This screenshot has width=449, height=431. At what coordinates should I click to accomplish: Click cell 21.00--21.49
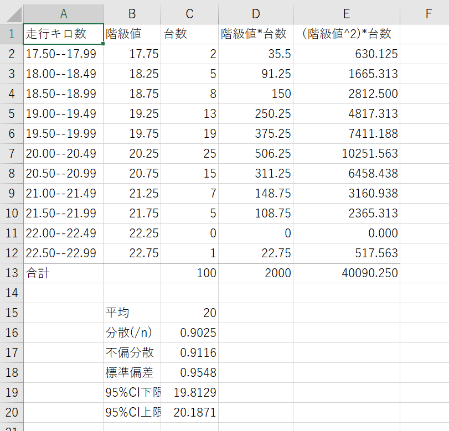coord(63,194)
